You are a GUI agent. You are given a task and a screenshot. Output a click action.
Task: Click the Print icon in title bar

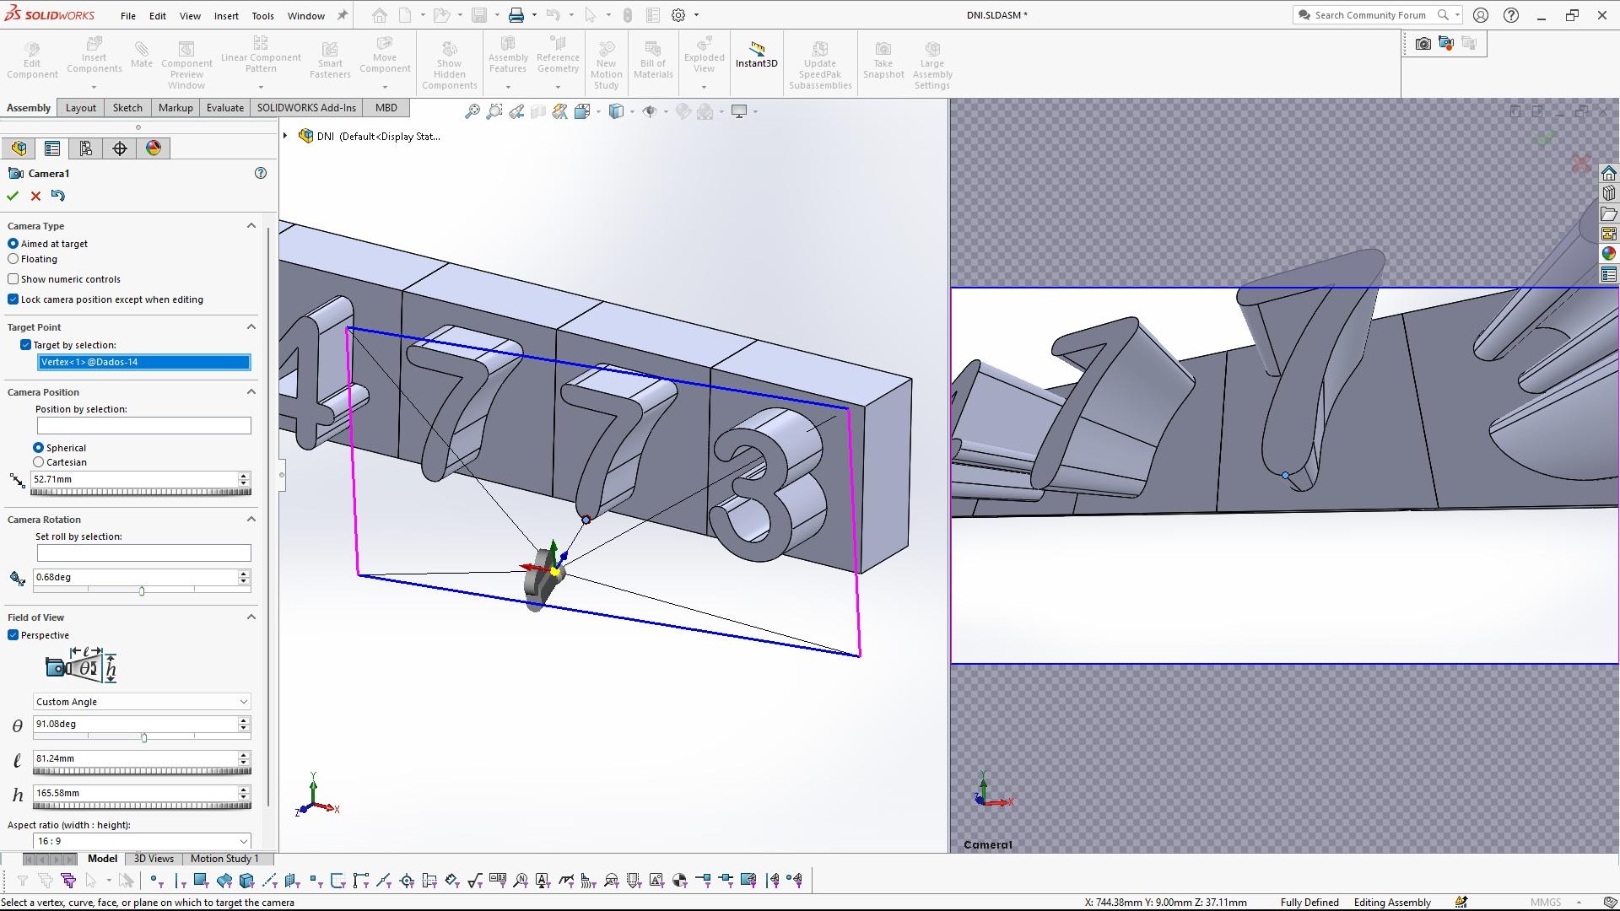516,15
